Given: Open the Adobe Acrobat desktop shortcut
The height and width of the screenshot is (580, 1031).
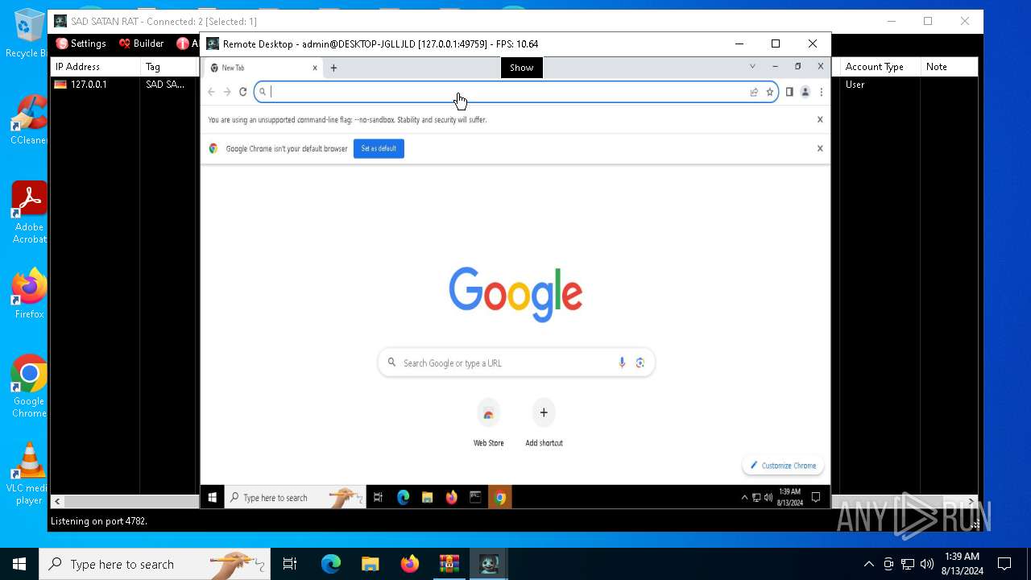Looking at the screenshot, I should coord(29,213).
